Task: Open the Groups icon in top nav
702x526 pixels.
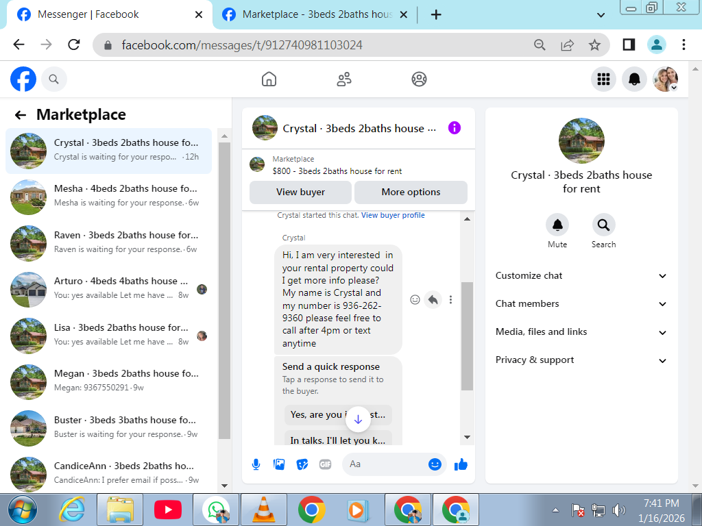Action: (x=419, y=79)
